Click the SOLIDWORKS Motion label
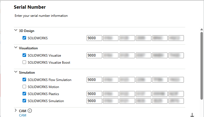 pos(43,87)
